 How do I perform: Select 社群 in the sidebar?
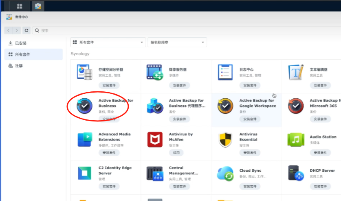pyautogui.click(x=19, y=66)
